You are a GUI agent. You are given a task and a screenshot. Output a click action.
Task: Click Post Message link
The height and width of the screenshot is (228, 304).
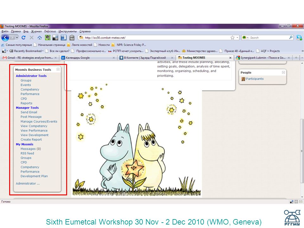[x=31, y=117]
